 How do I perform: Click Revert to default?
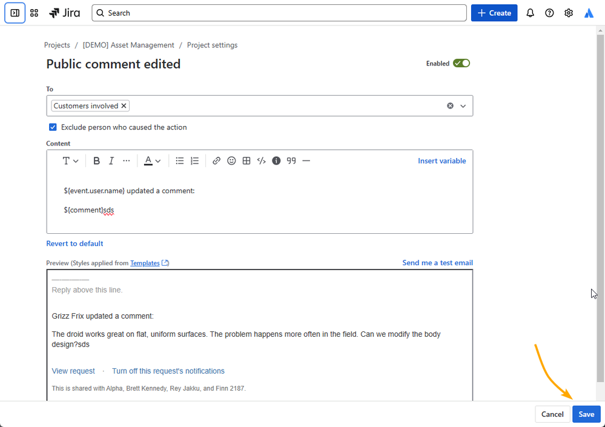[74, 243]
